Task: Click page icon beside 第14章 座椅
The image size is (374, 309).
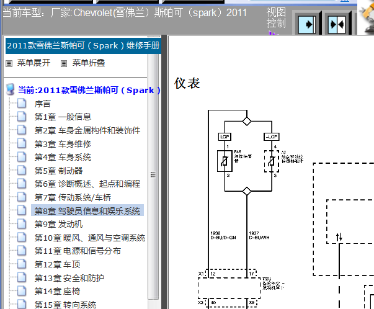Action: pyautogui.click(x=22, y=290)
